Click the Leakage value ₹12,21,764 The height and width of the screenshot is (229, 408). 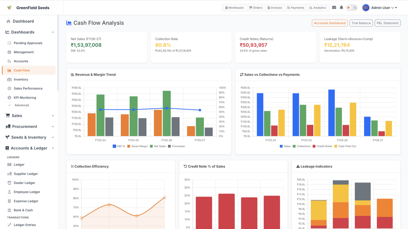pos(337,45)
